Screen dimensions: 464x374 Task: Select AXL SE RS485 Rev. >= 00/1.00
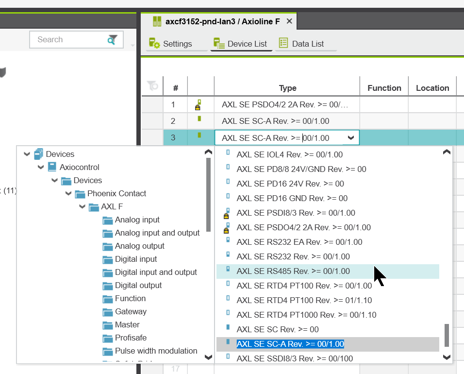click(328, 271)
